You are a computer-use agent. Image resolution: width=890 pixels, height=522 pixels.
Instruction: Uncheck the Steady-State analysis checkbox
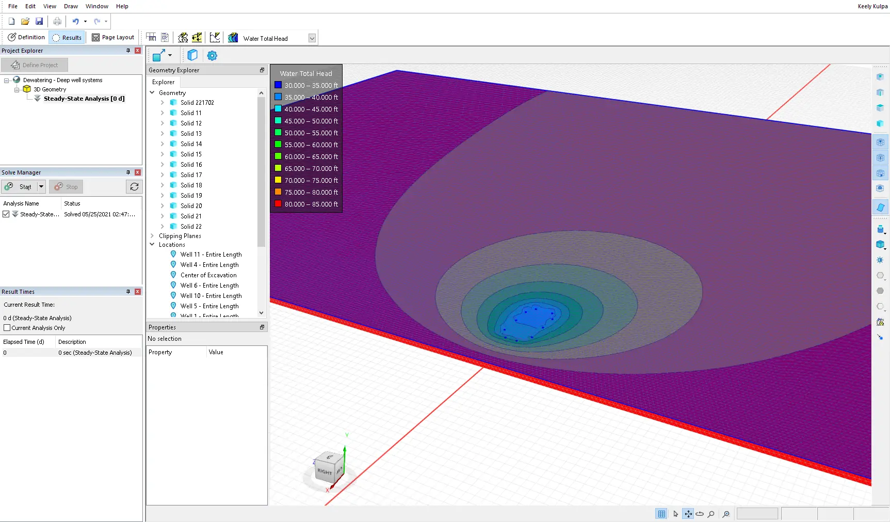point(6,214)
